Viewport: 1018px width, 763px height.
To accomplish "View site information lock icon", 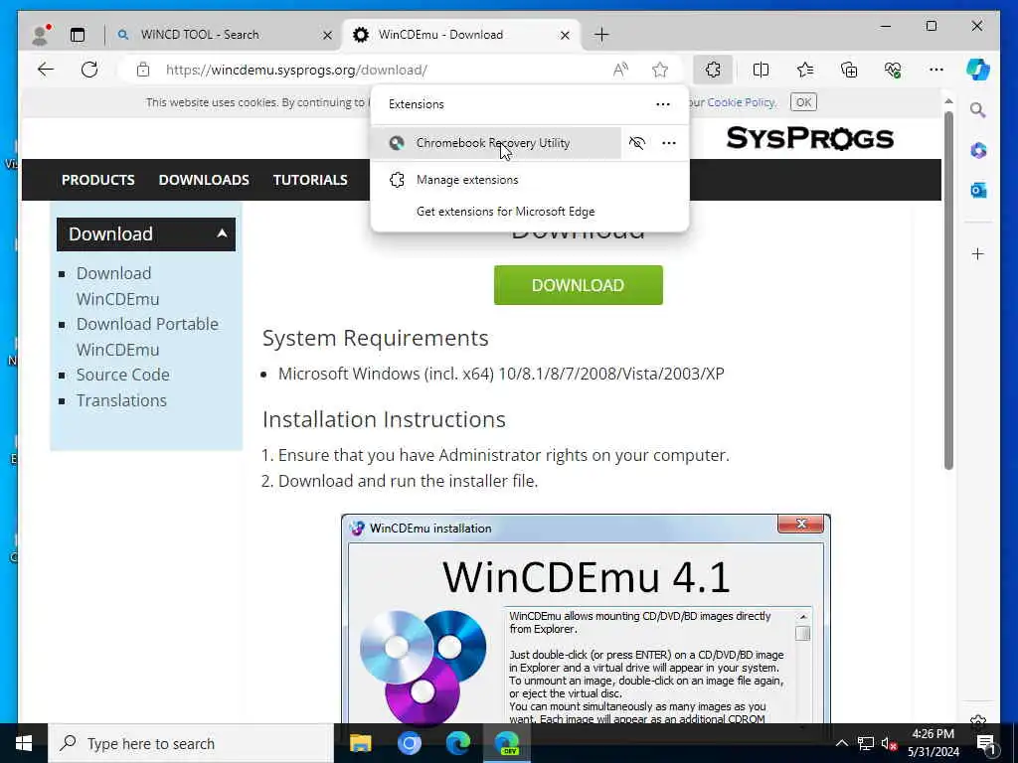I will tap(143, 70).
